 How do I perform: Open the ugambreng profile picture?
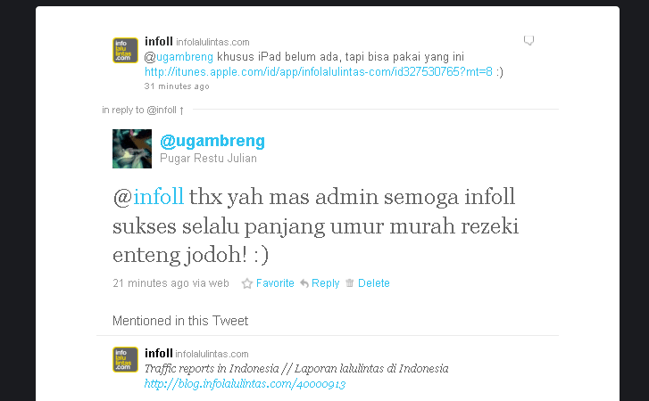tap(132, 149)
